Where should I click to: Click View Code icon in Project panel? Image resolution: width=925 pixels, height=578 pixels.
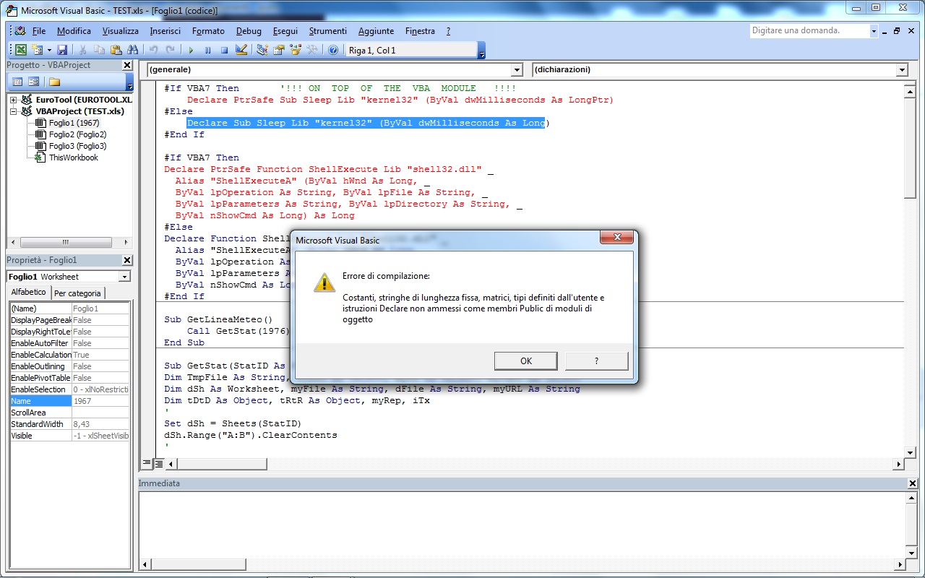point(18,82)
